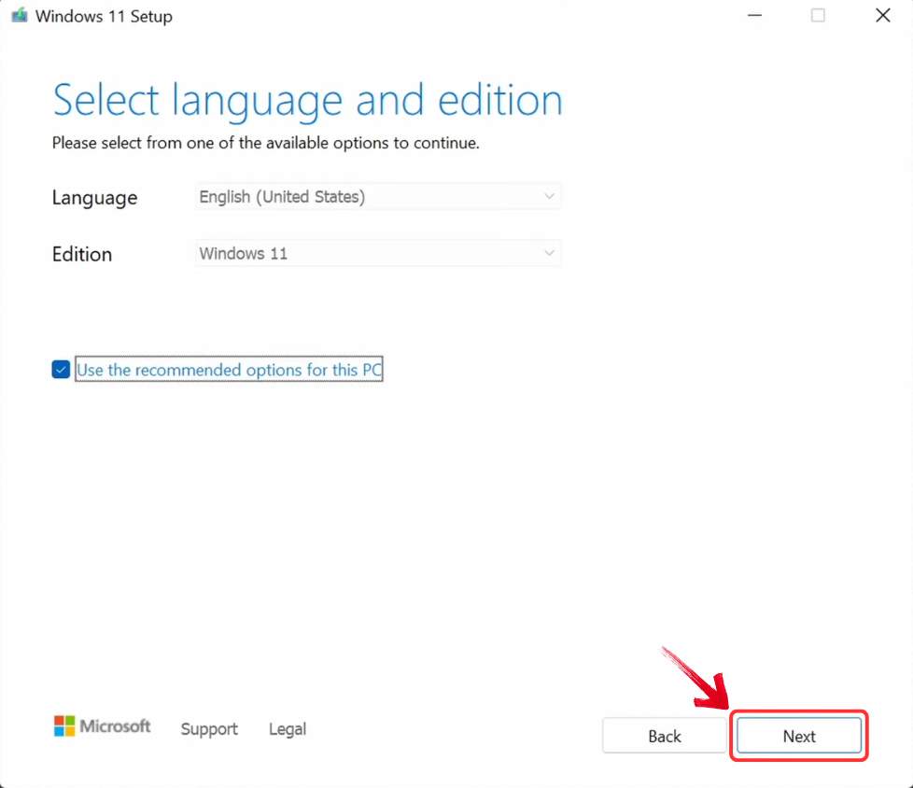Select 'English (United States)' in the Language field
The image size is (913, 788).
coord(280,197)
